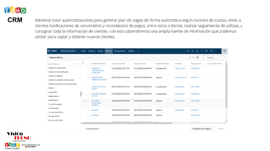Open the more tabs ellipsis in navy bar

[138, 51]
